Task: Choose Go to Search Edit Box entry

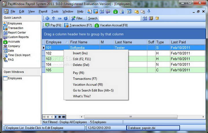Action: point(96,90)
